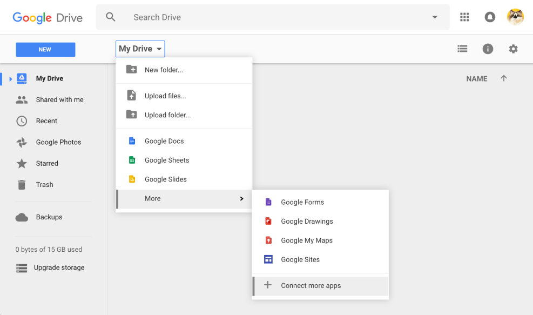533x315 pixels.
Task: Switch to list view layout
Action: tap(462, 49)
